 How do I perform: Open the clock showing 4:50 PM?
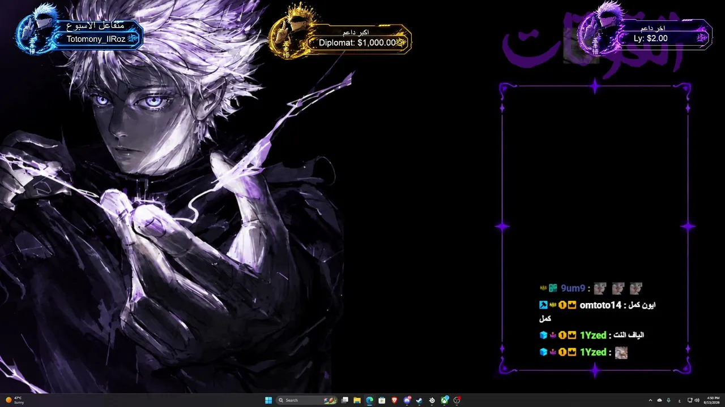click(x=713, y=400)
